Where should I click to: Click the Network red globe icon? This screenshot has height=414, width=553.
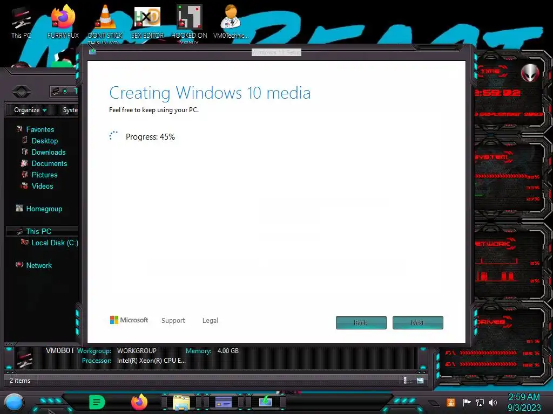point(19,265)
